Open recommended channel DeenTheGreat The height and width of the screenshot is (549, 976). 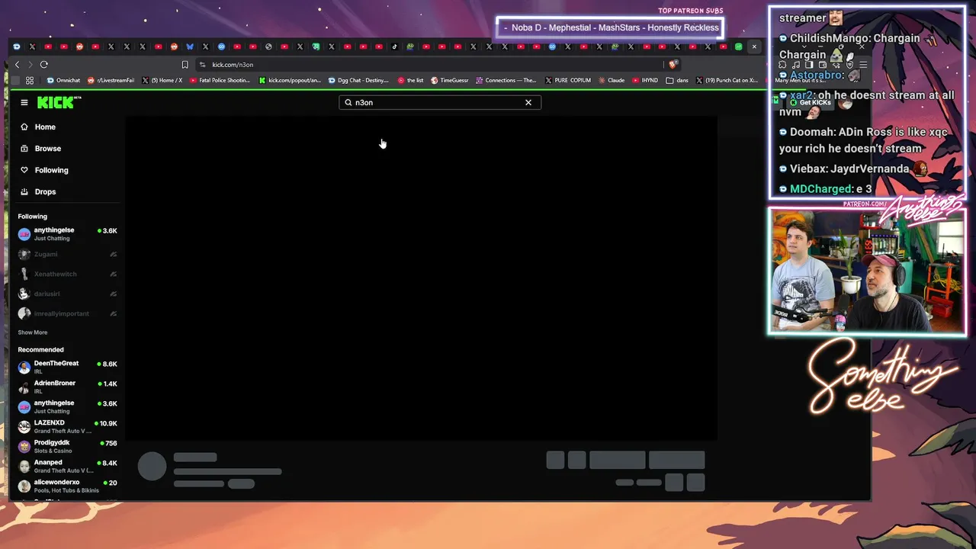[68, 367]
